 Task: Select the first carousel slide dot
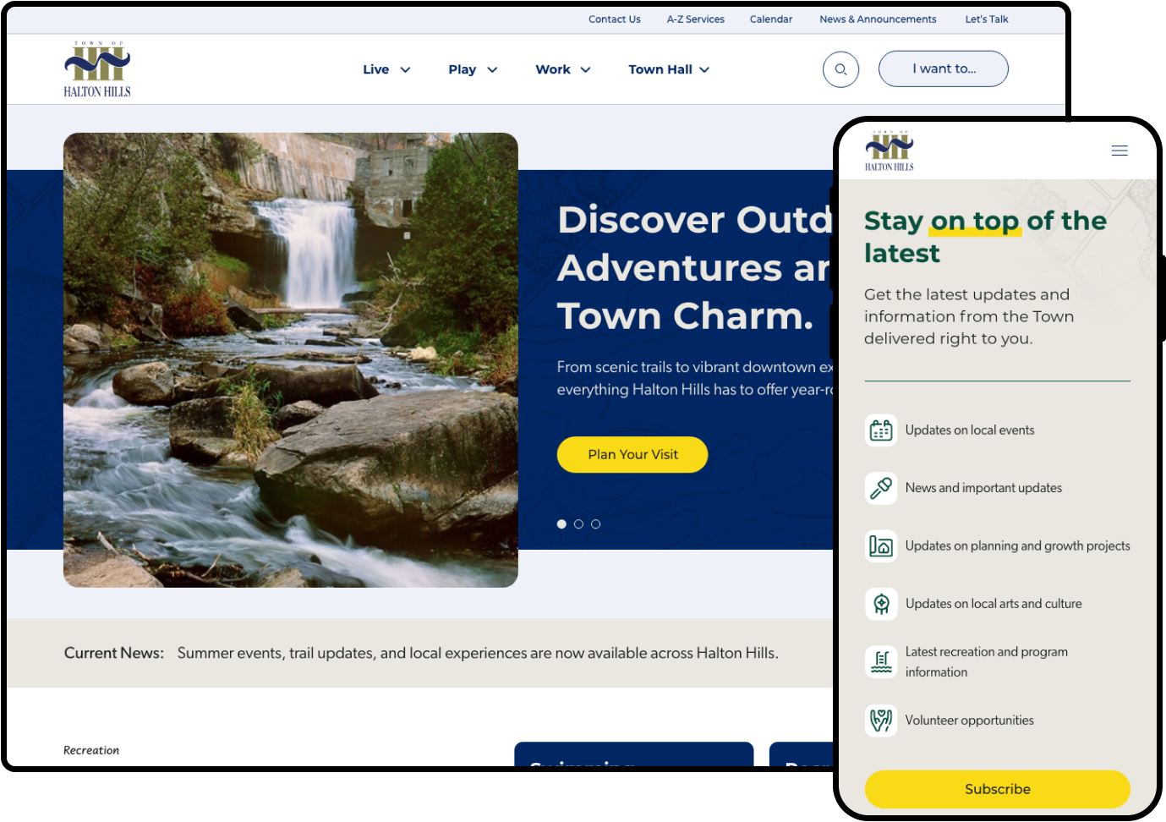click(561, 524)
